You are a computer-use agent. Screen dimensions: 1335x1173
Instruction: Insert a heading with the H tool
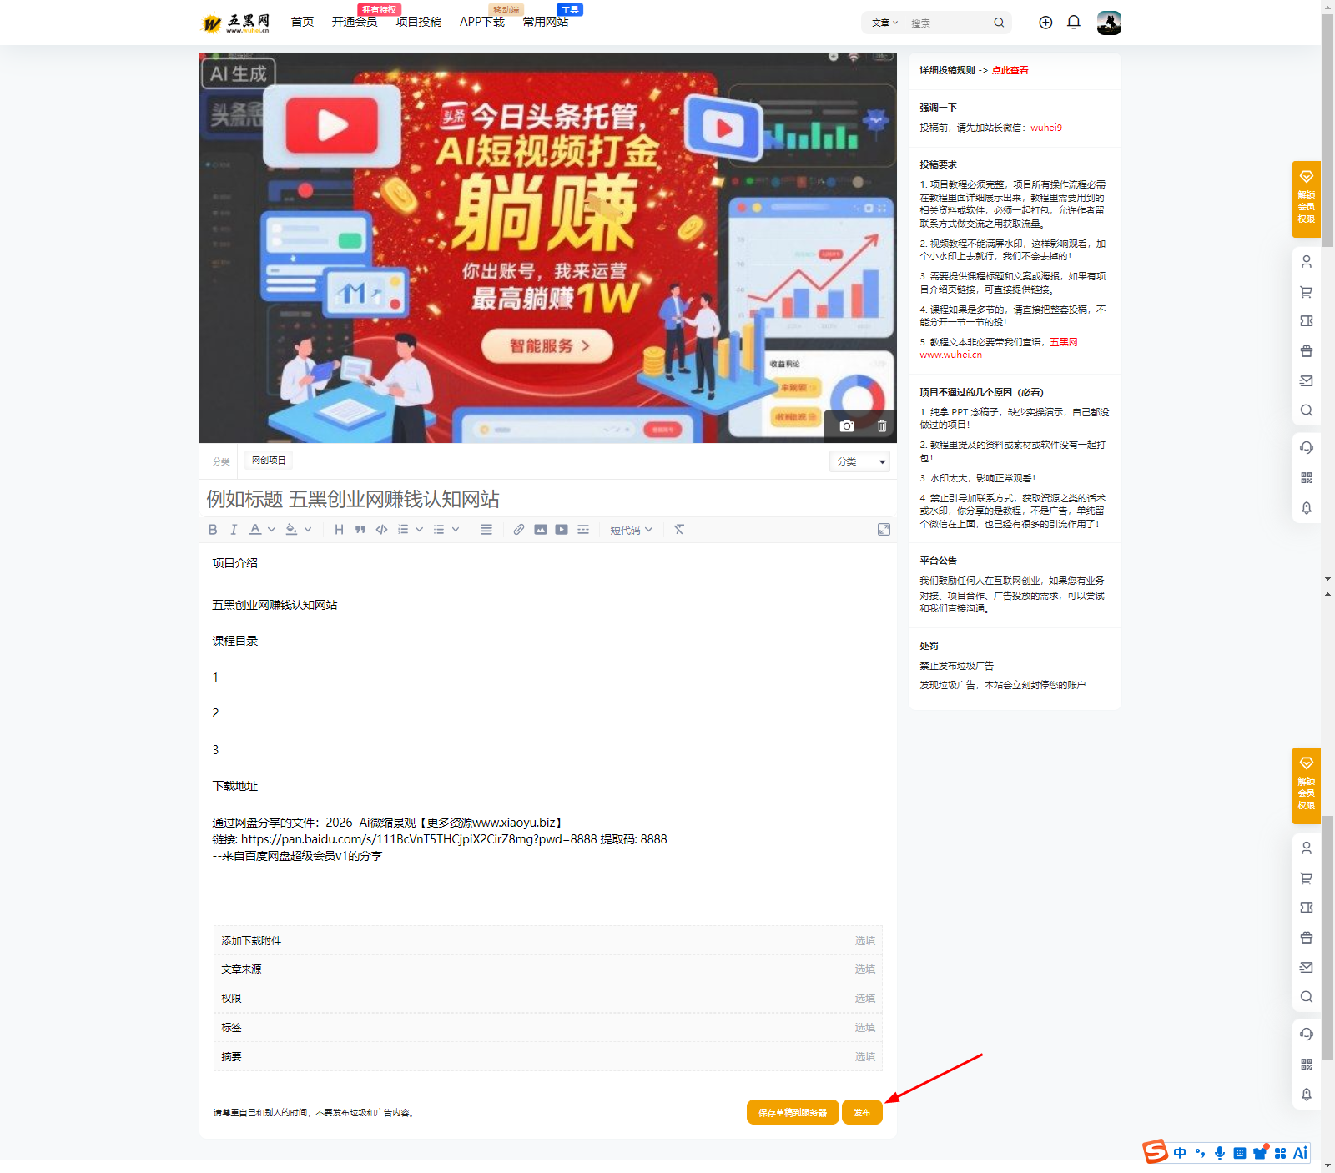coord(339,530)
